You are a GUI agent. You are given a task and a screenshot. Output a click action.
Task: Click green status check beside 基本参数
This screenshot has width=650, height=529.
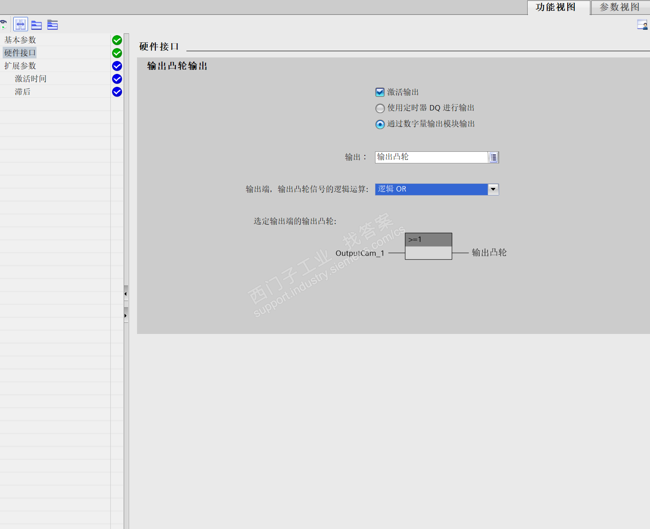click(x=117, y=40)
